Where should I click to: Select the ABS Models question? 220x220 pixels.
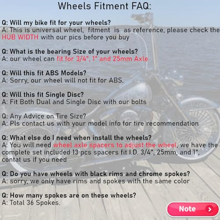44,73
